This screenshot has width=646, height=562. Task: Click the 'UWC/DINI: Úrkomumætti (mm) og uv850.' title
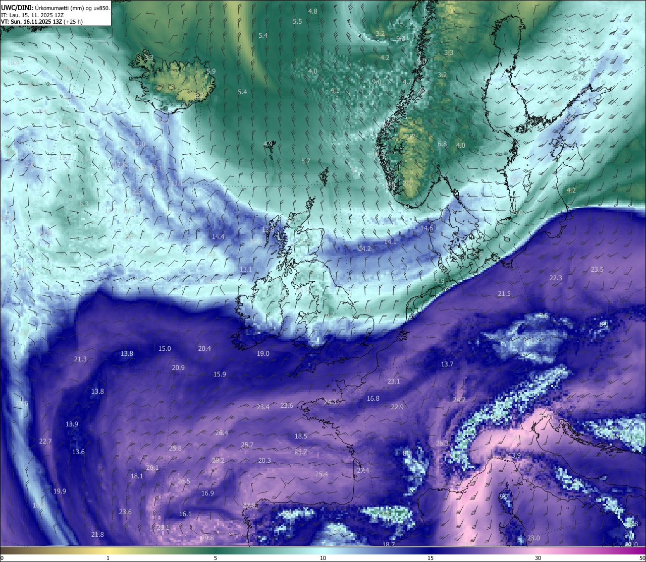coord(56,8)
